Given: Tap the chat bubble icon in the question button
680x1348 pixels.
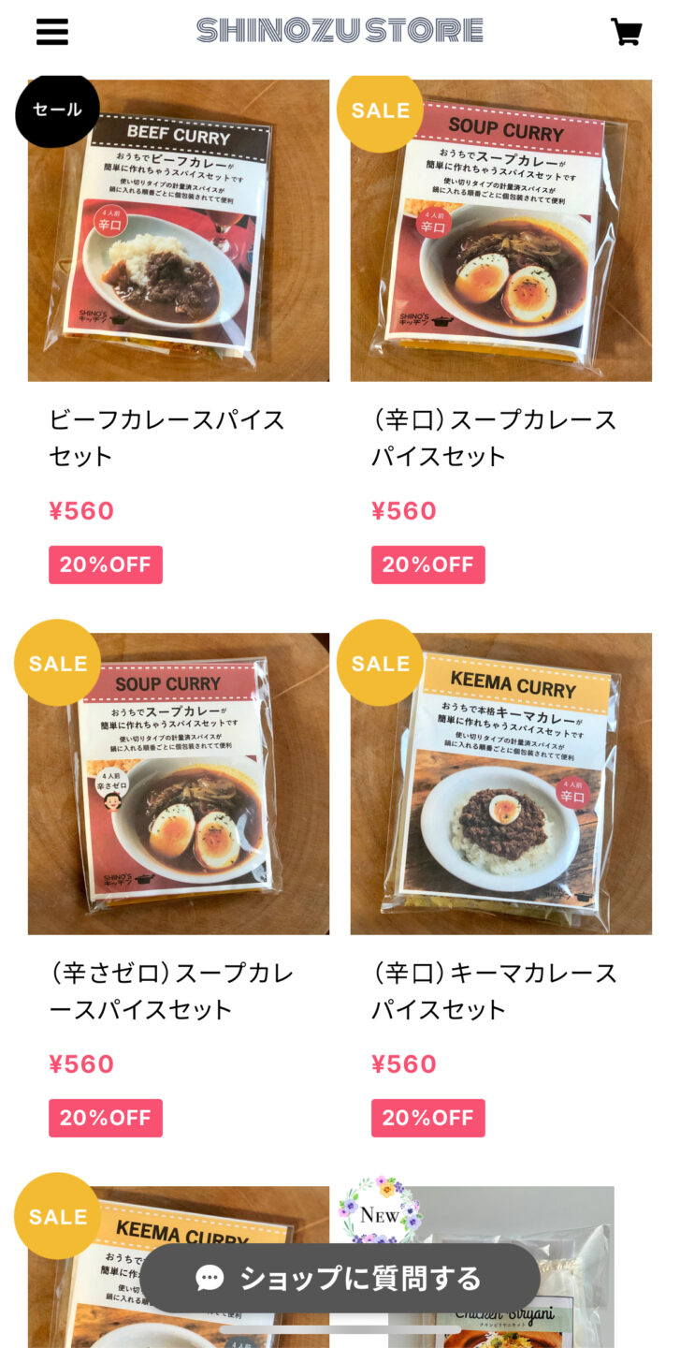Looking at the screenshot, I should (210, 1278).
